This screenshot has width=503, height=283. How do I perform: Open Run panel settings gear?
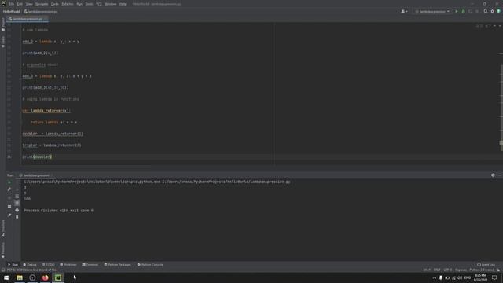pos(493,175)
